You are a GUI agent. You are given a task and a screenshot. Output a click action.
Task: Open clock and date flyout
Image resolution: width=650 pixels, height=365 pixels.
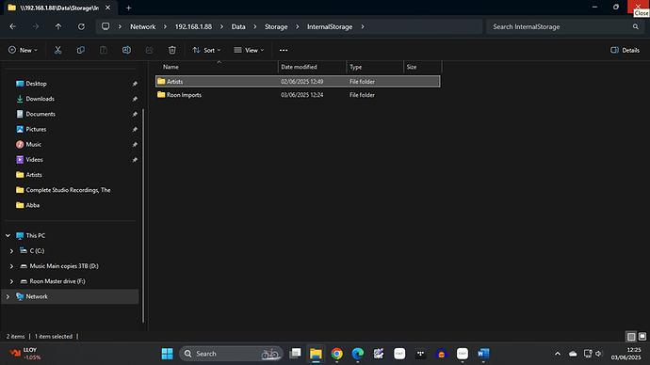(626, 354)
